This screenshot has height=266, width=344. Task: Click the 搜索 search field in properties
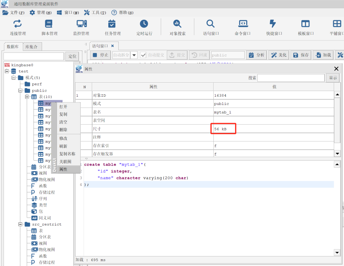(291, 78)
